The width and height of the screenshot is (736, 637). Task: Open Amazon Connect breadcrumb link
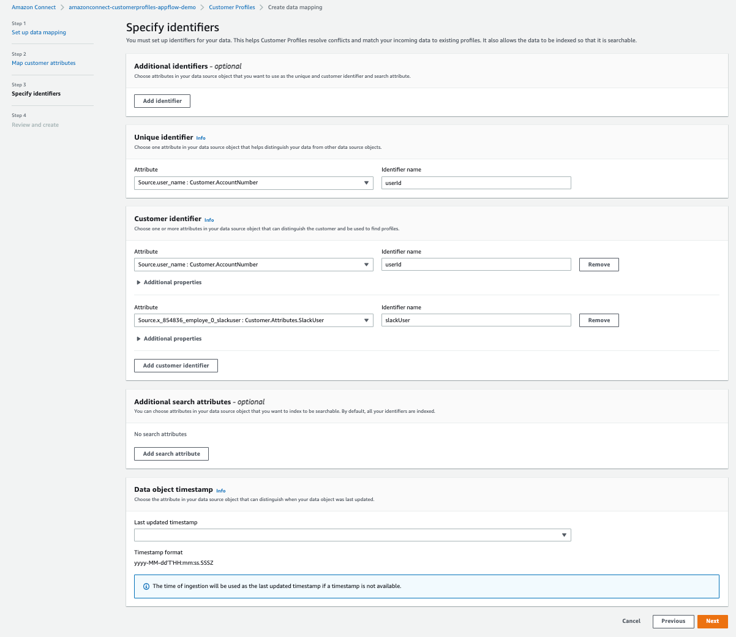34,7
